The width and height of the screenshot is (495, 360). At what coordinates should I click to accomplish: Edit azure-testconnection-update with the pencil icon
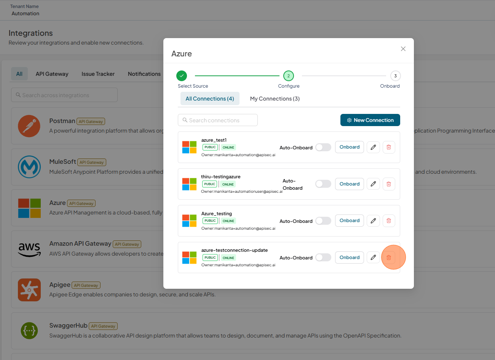pyautogui.click(x=374, y=258)
